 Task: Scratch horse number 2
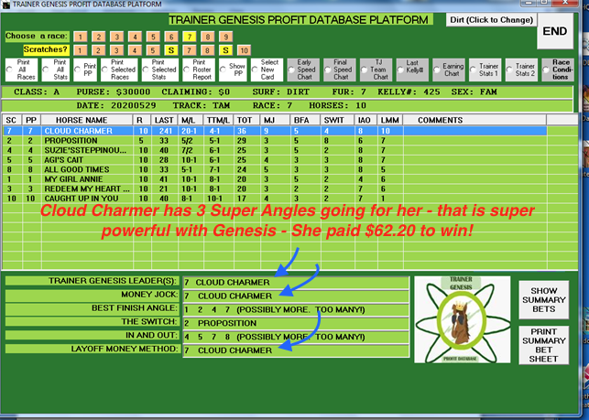point(98,50)
